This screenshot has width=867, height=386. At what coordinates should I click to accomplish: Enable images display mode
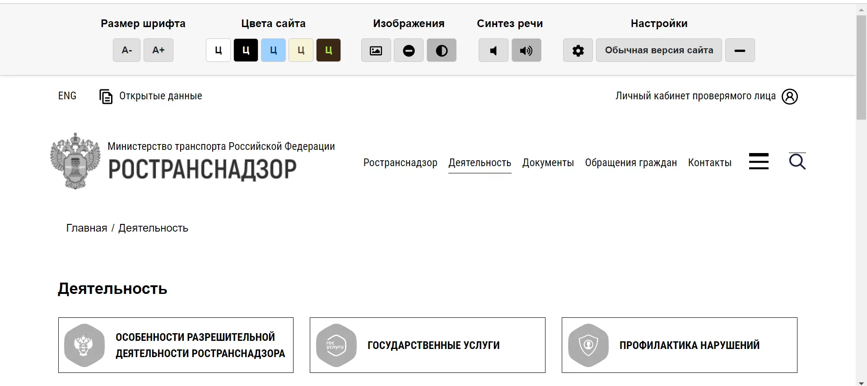click(x=376, y=50)
